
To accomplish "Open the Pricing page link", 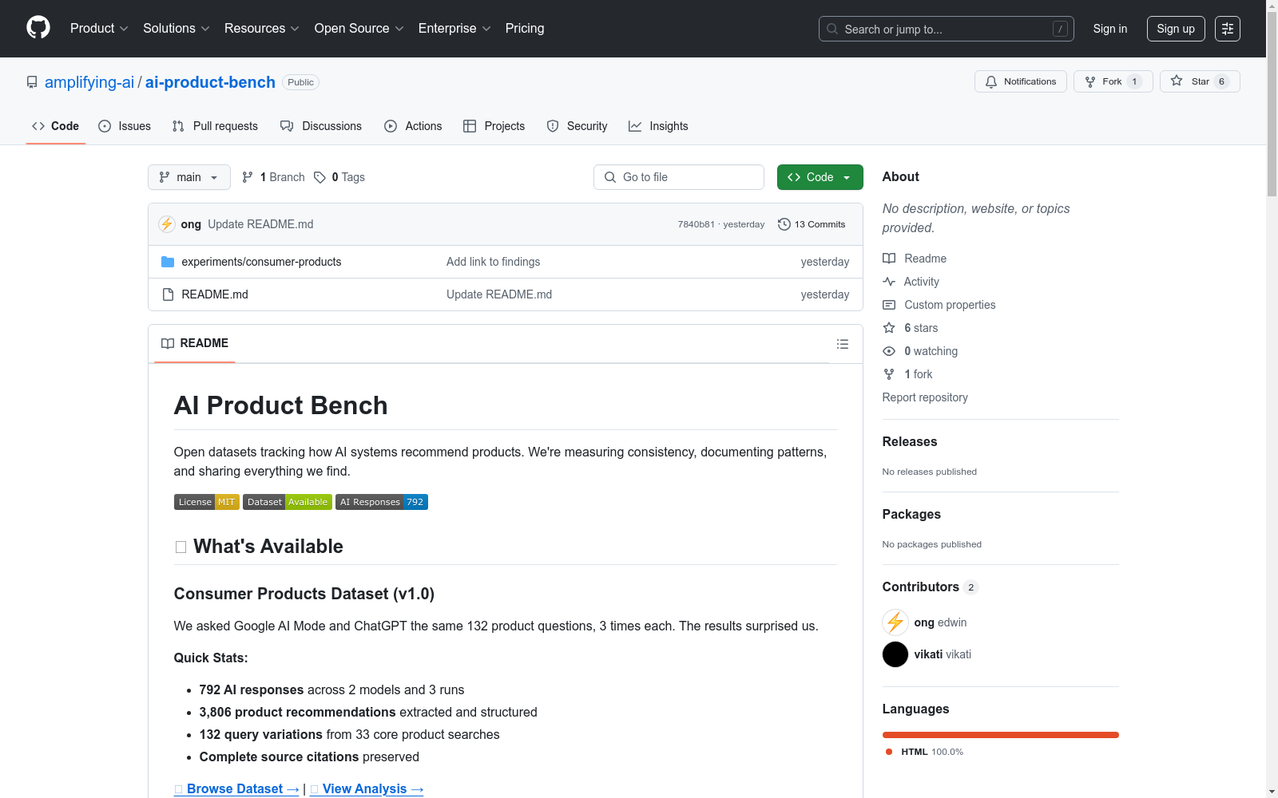I will 525,29.
